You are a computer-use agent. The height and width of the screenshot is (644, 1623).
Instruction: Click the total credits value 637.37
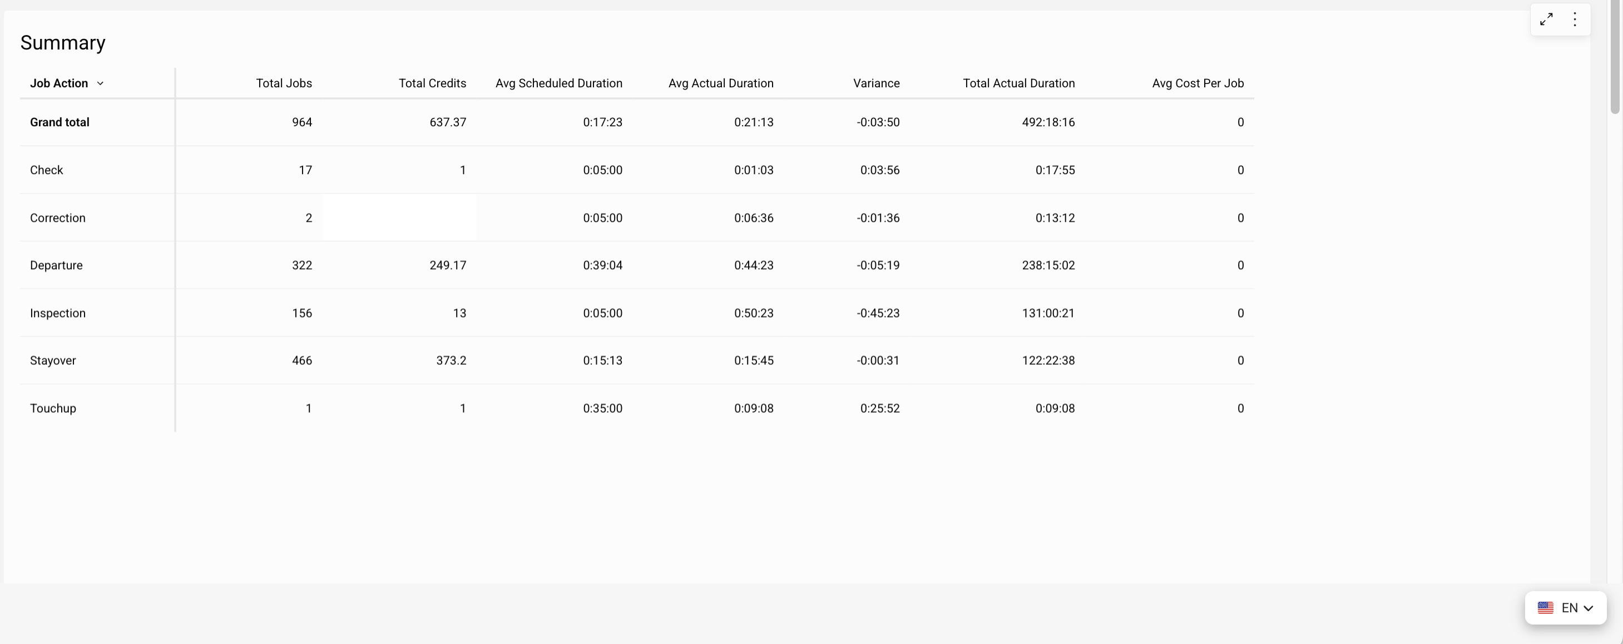448,122
